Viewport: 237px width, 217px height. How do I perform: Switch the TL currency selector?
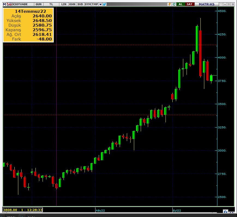[51, 4]
